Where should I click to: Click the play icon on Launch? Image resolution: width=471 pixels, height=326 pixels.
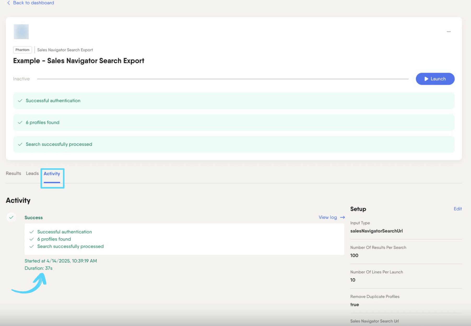[x=426, y=79]
